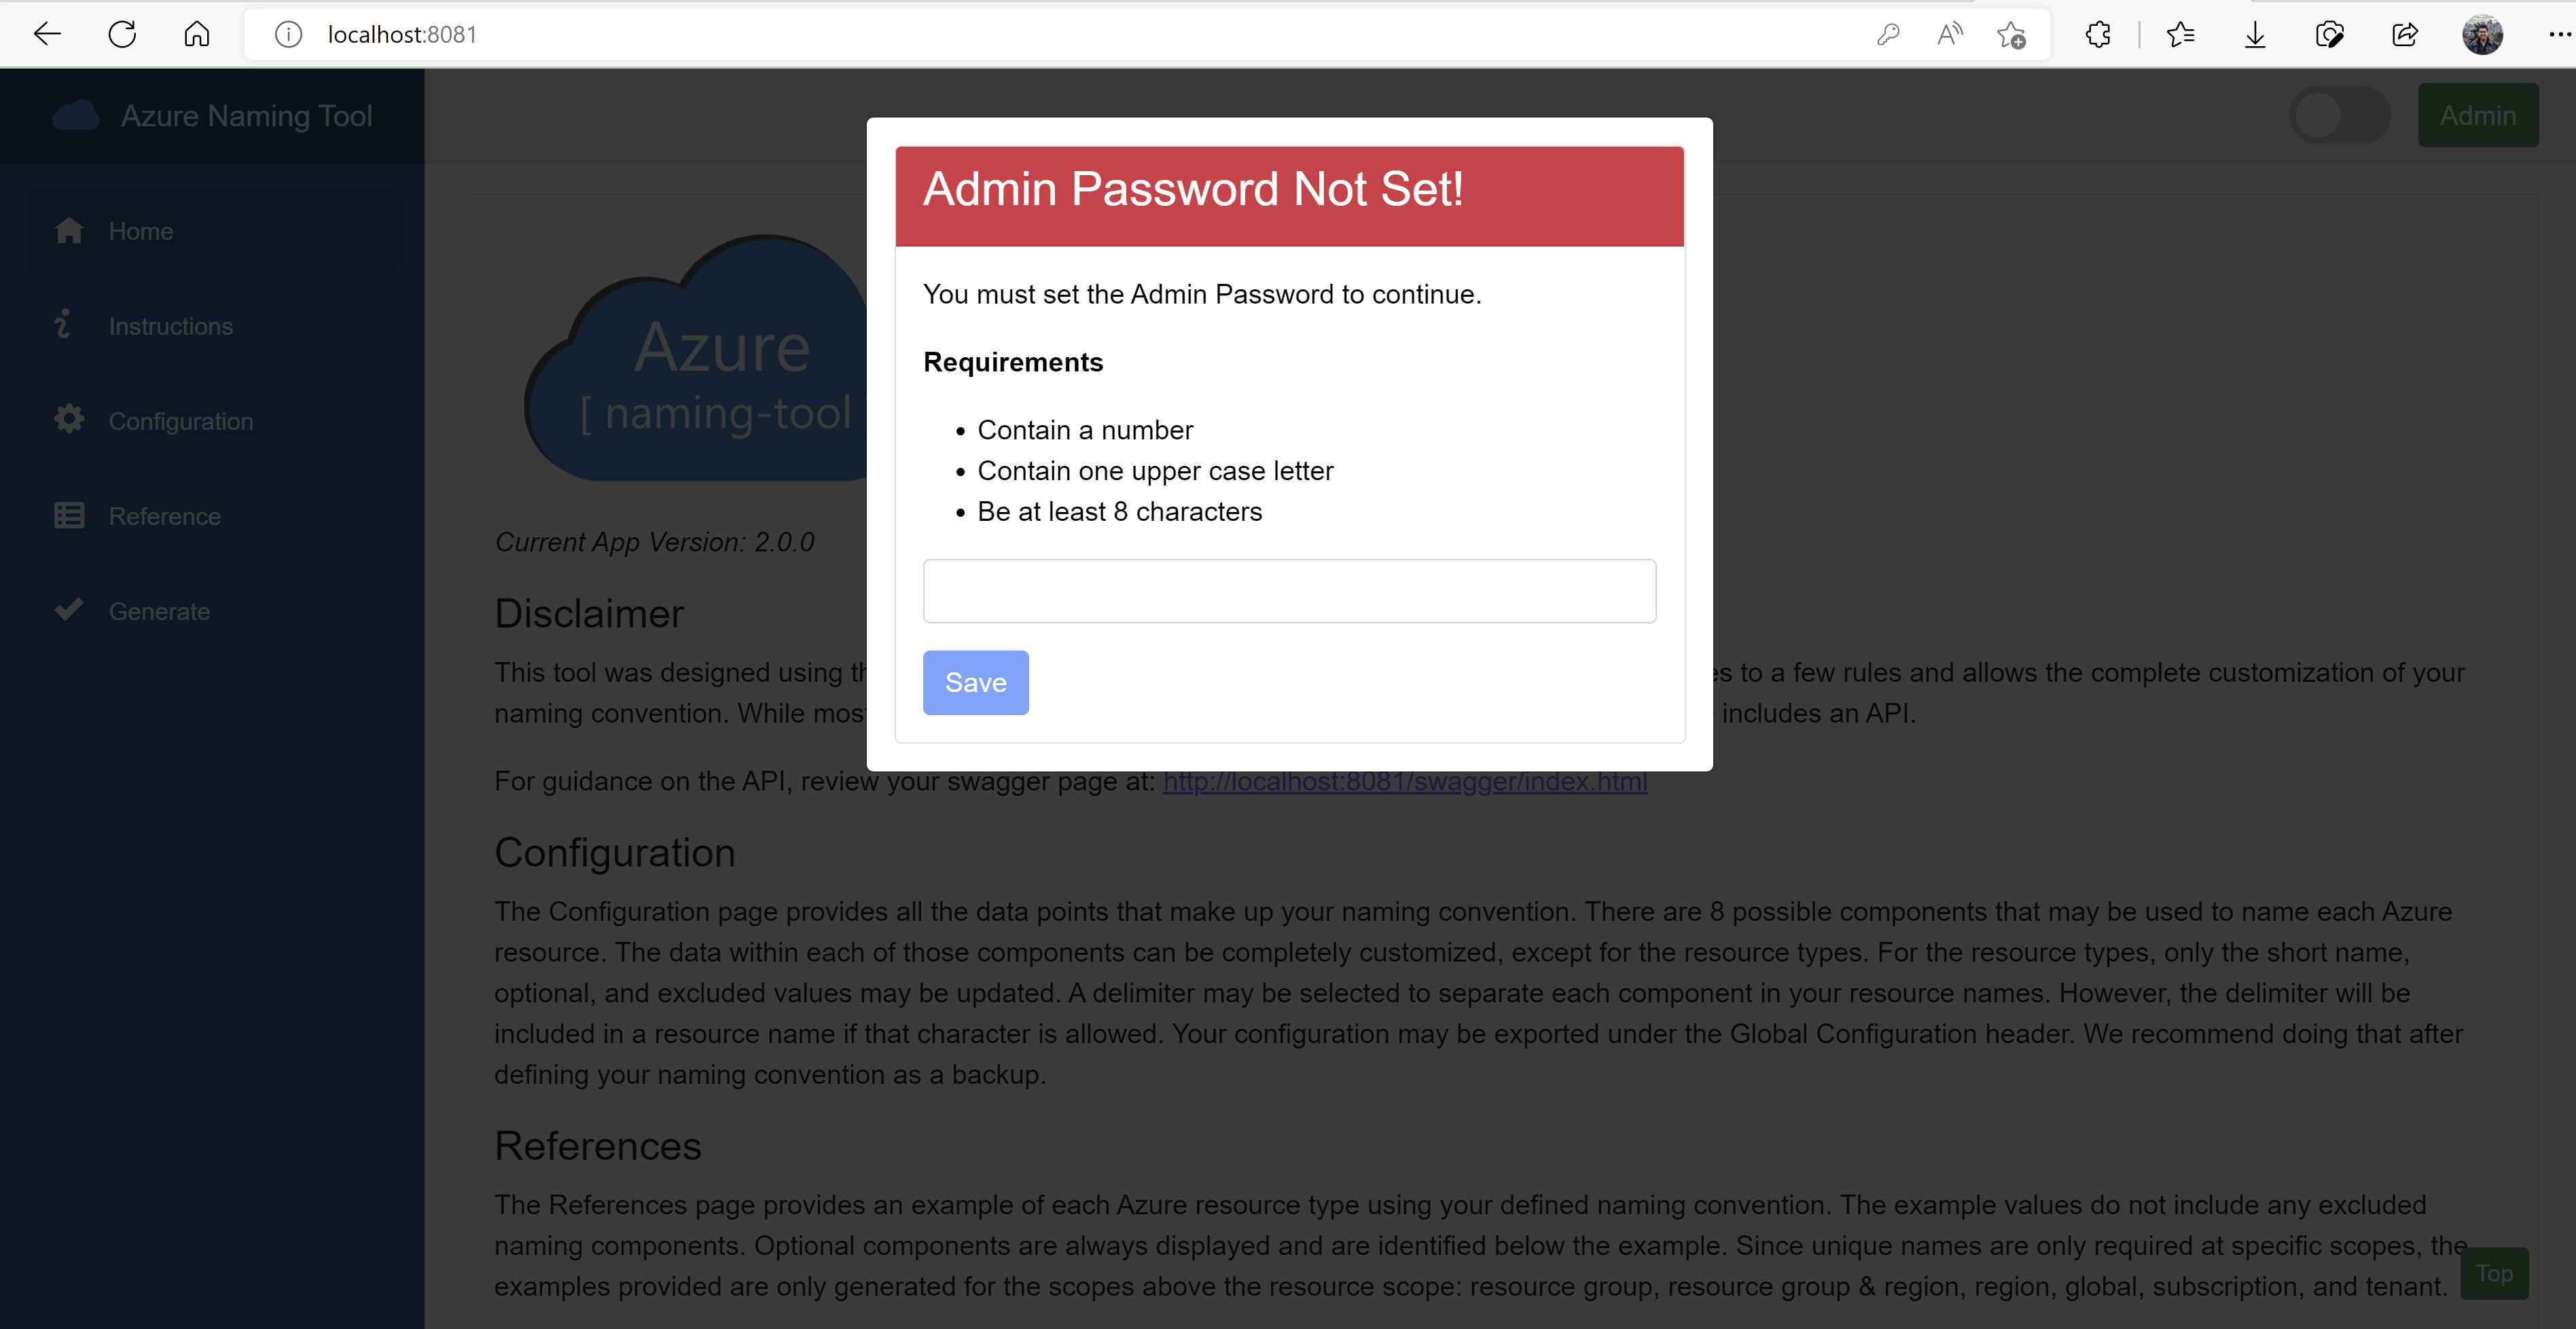
Task: Click the Save button in the modal
Action: tap(974, 681)
